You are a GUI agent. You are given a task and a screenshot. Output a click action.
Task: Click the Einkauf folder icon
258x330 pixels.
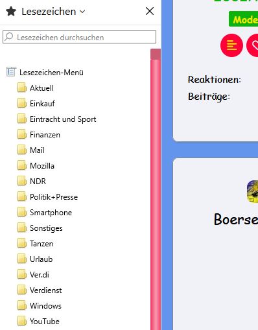pyautogui.click(x=22, y=103)
